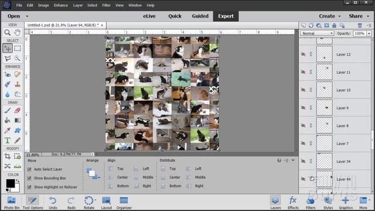This screenshot has height=211, width=375.
Task: Select the Gradient tool
Action: pyautogui.click(x=17, y=120)
